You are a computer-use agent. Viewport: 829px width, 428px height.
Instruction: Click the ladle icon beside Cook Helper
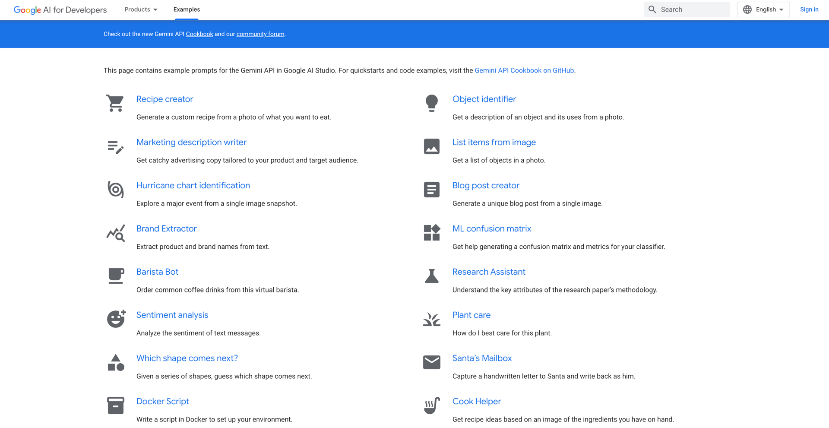pos(431,406)
